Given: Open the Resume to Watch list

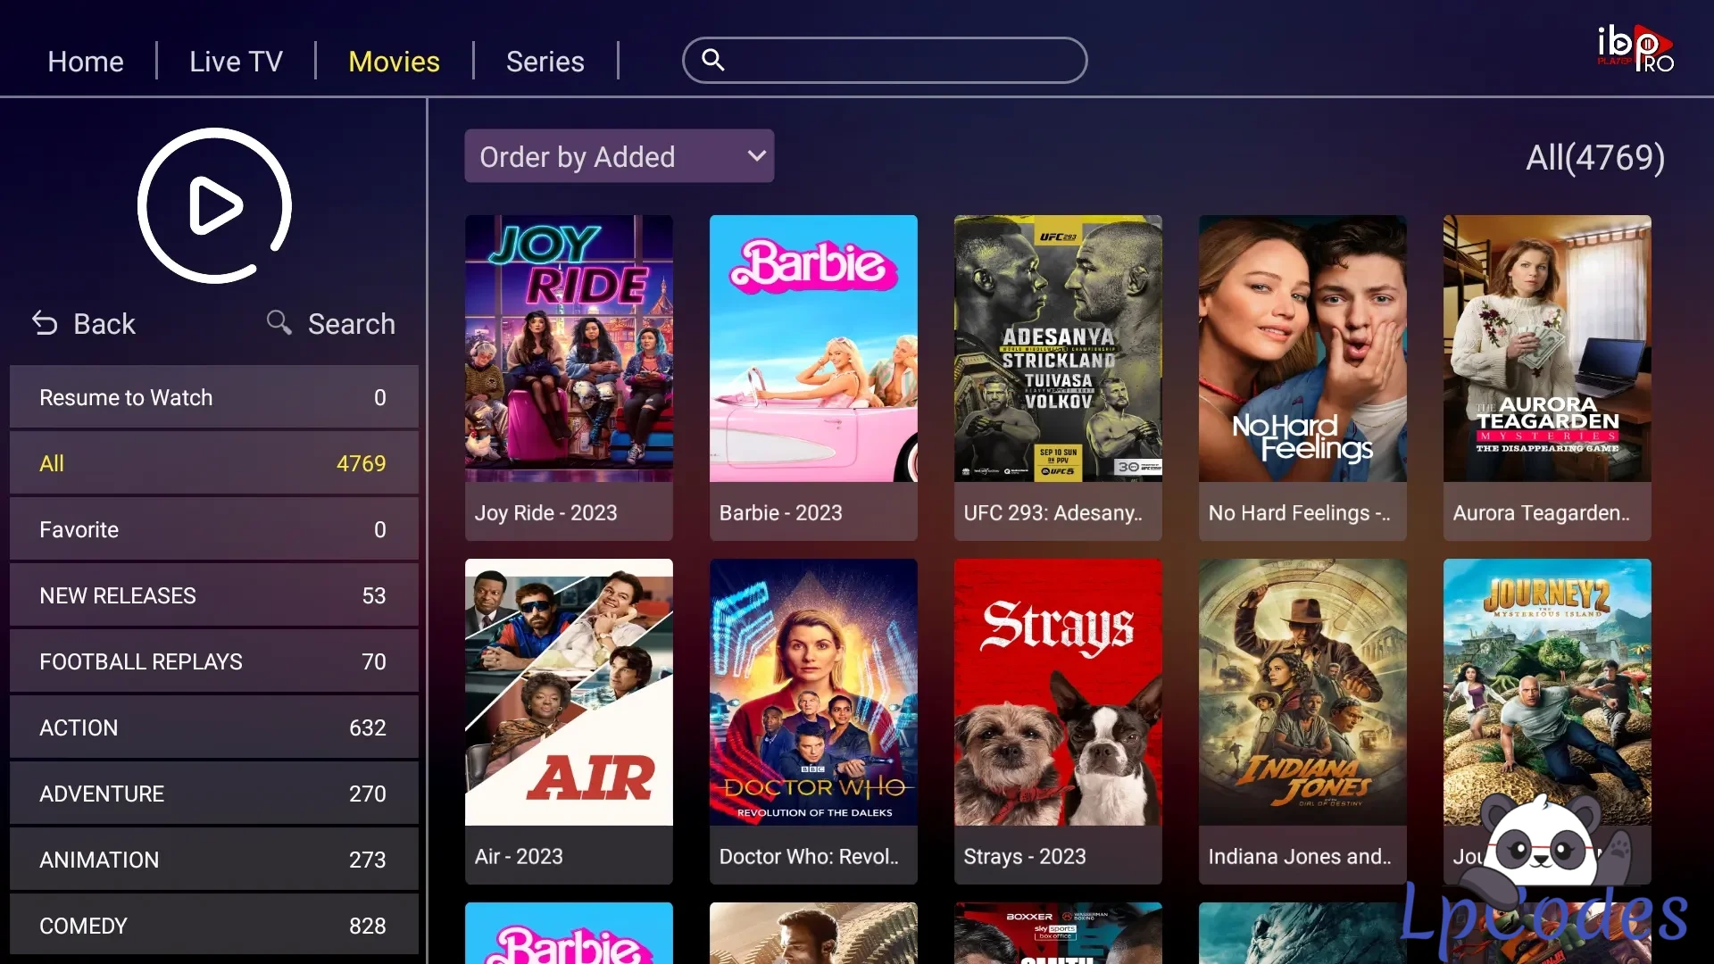Looking at the screenshot, I should pyautogui.click(x=213, y=397).
